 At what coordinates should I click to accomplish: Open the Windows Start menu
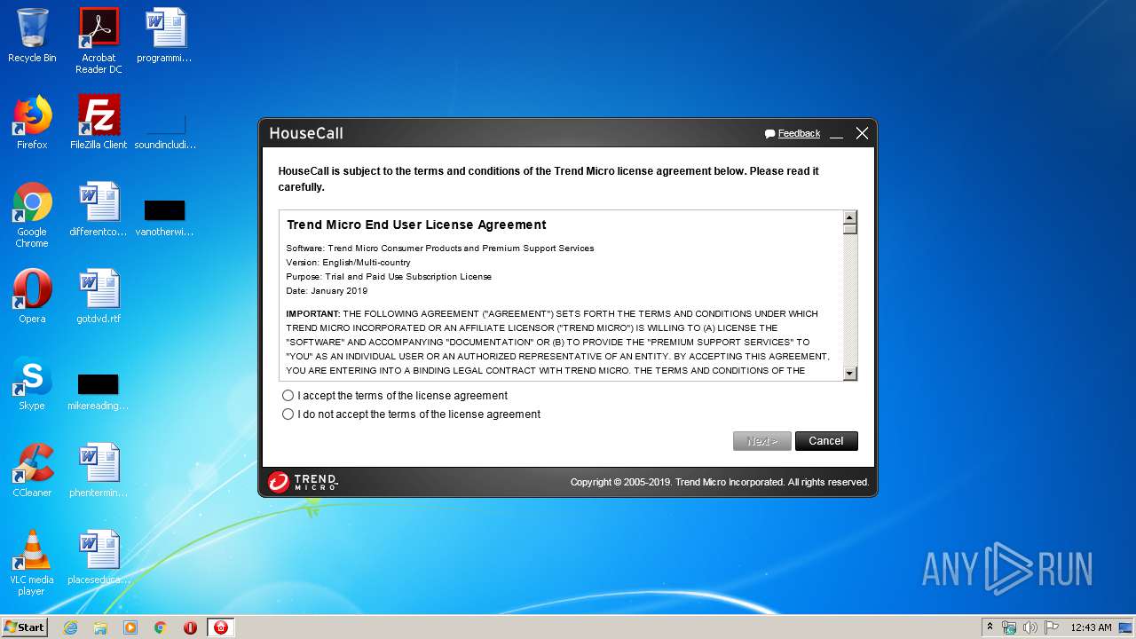[x=24, y=627]
